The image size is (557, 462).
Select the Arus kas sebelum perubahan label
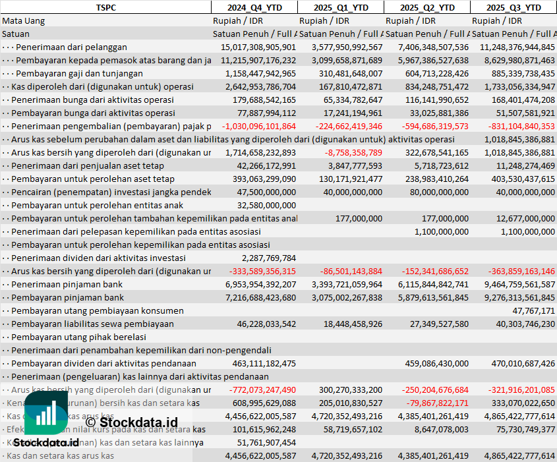[233, 140]
